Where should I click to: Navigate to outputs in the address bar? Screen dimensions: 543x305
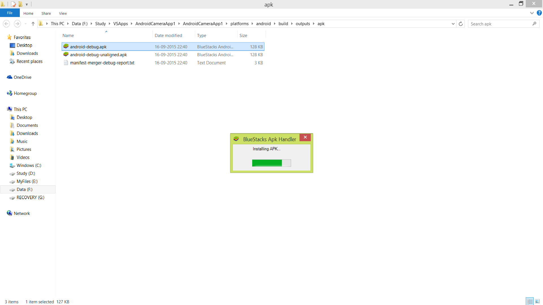[303, 24]
